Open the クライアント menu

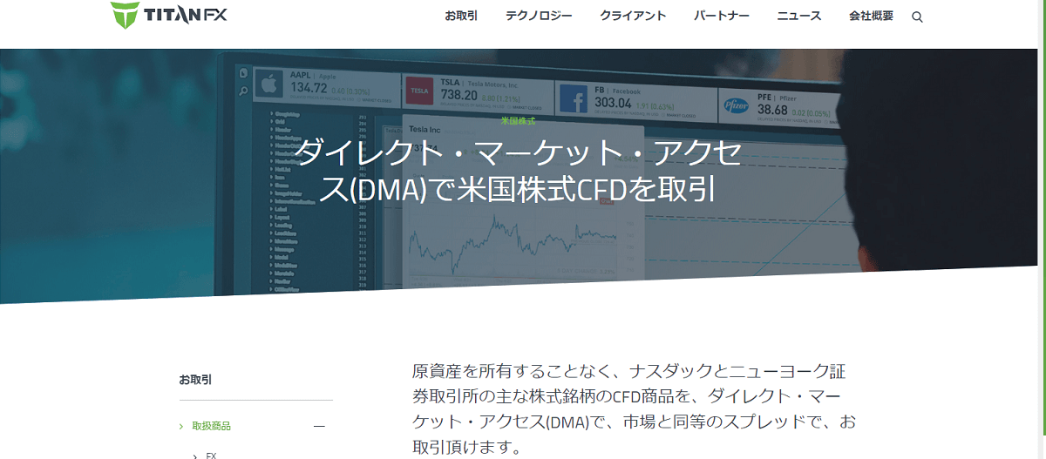[633, 16]
